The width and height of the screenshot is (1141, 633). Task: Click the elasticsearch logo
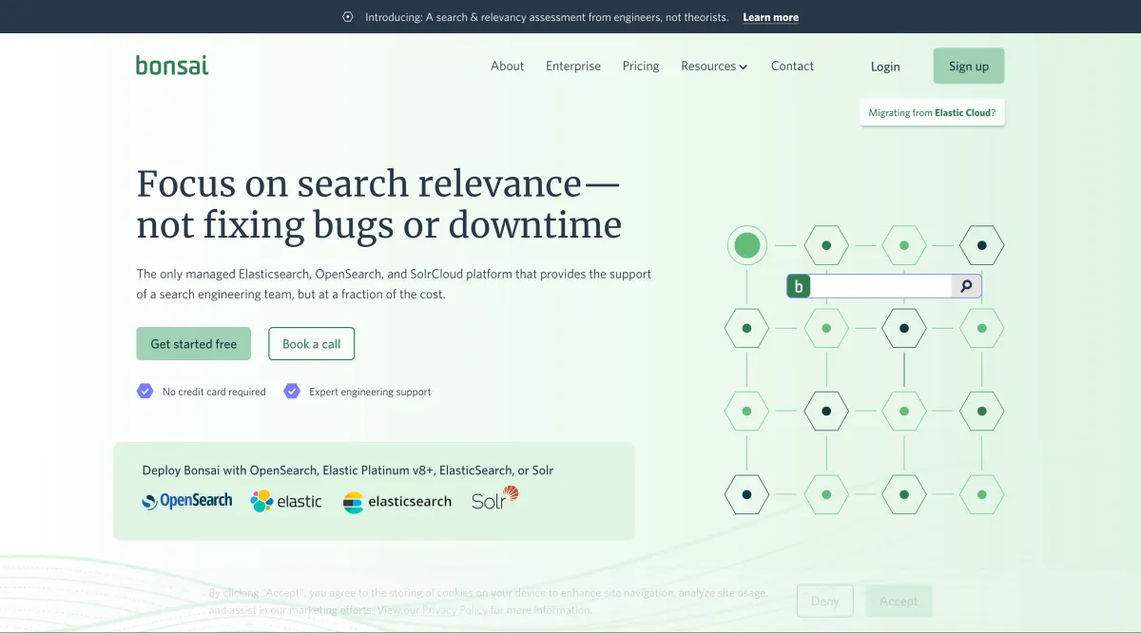[397, 502]
